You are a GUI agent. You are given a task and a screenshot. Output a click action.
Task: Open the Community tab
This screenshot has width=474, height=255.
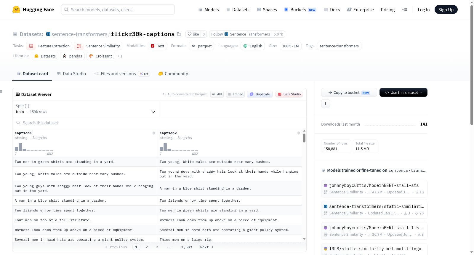(x=173, y=74)
